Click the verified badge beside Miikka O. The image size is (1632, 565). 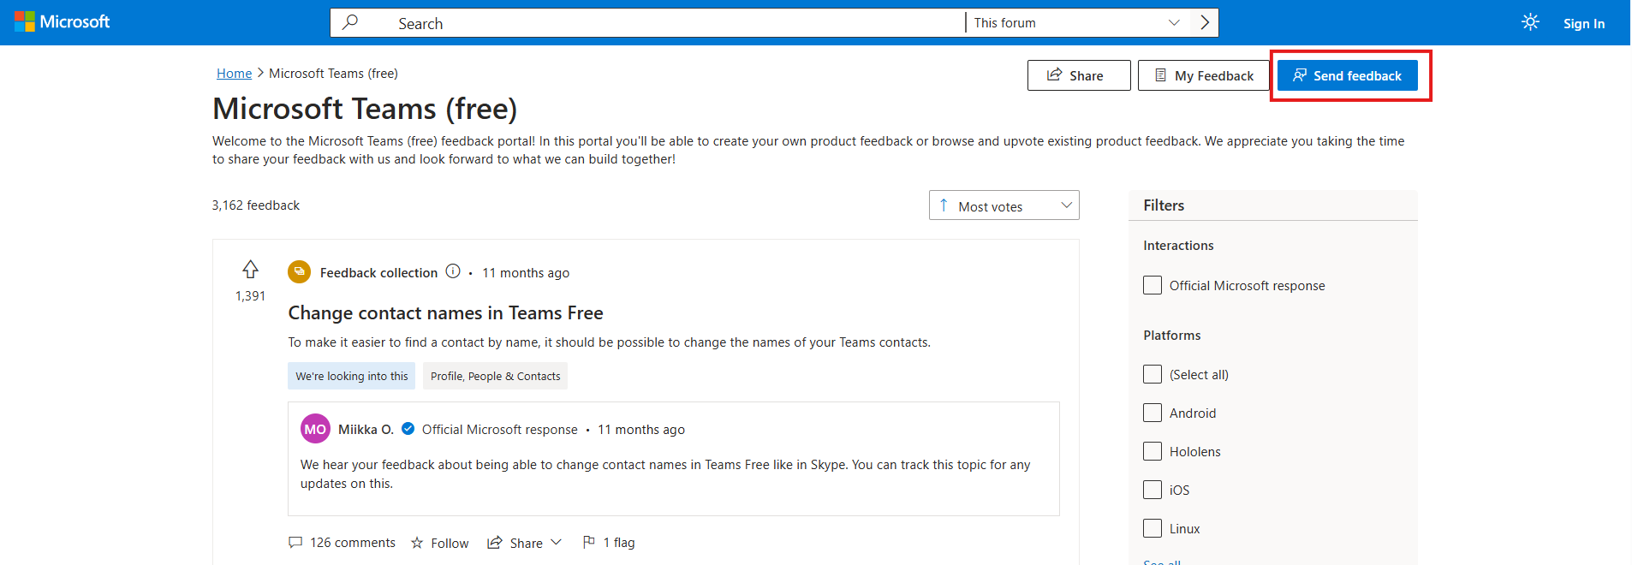(x=408, y=429)
